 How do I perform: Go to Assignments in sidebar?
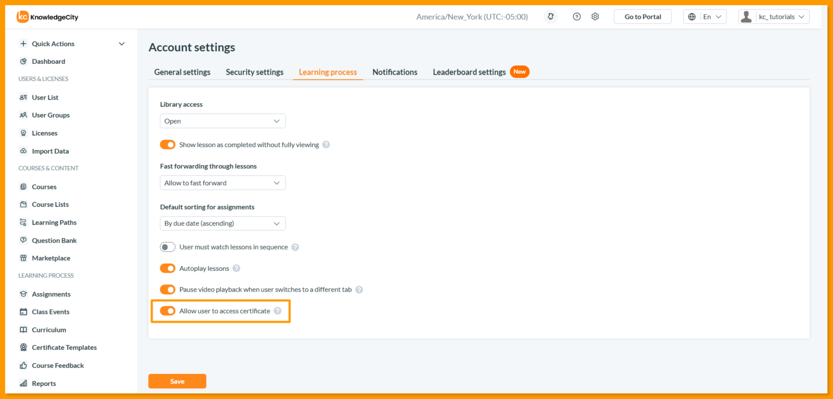[x=51, y=294]
